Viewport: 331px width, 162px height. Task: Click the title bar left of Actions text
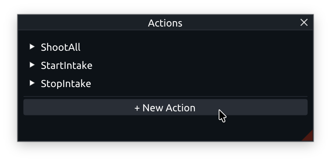(x=76, y=23)
